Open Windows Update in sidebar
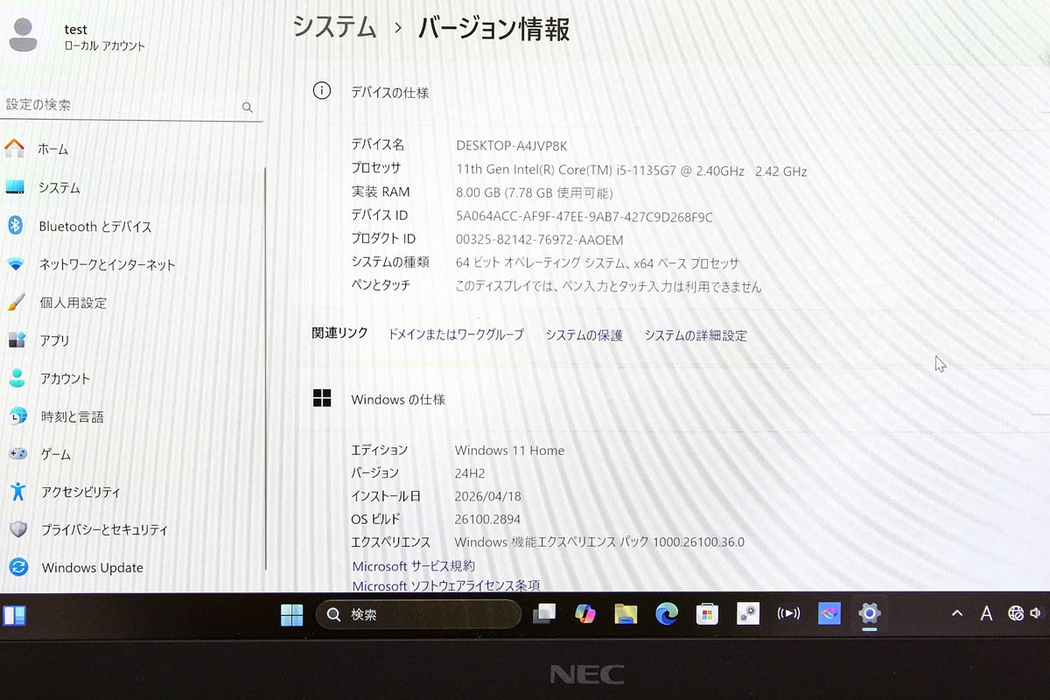Image resolution: width=1050 pixels, height=700 pixels. tap(131, 568)
